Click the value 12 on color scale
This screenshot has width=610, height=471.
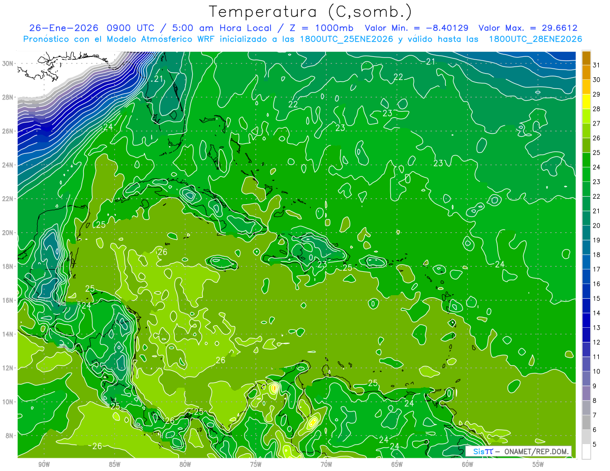(597, 342)
